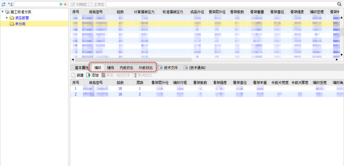Click the document icon of [技术通知] tab
This screenshot has height=166, width=344.
point(186,68)
